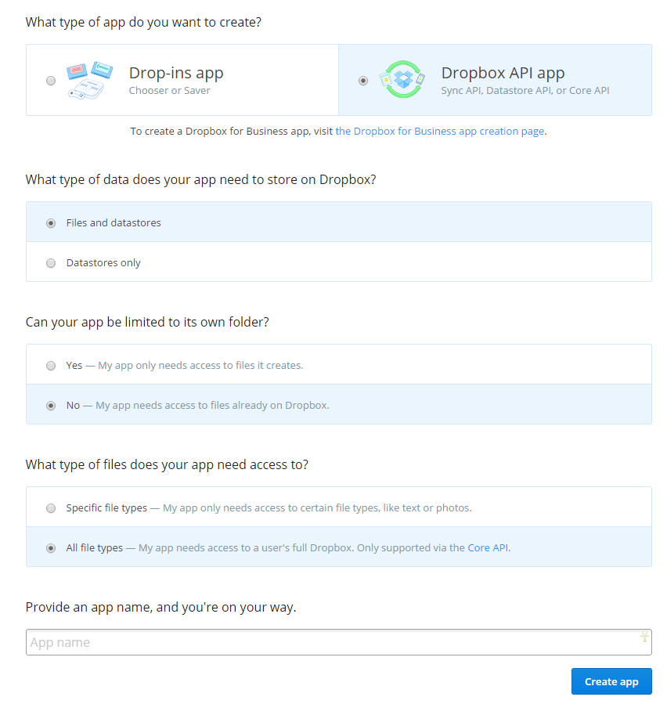
Task: Click the Drop-ins app title text
Action: coord(176,73)
